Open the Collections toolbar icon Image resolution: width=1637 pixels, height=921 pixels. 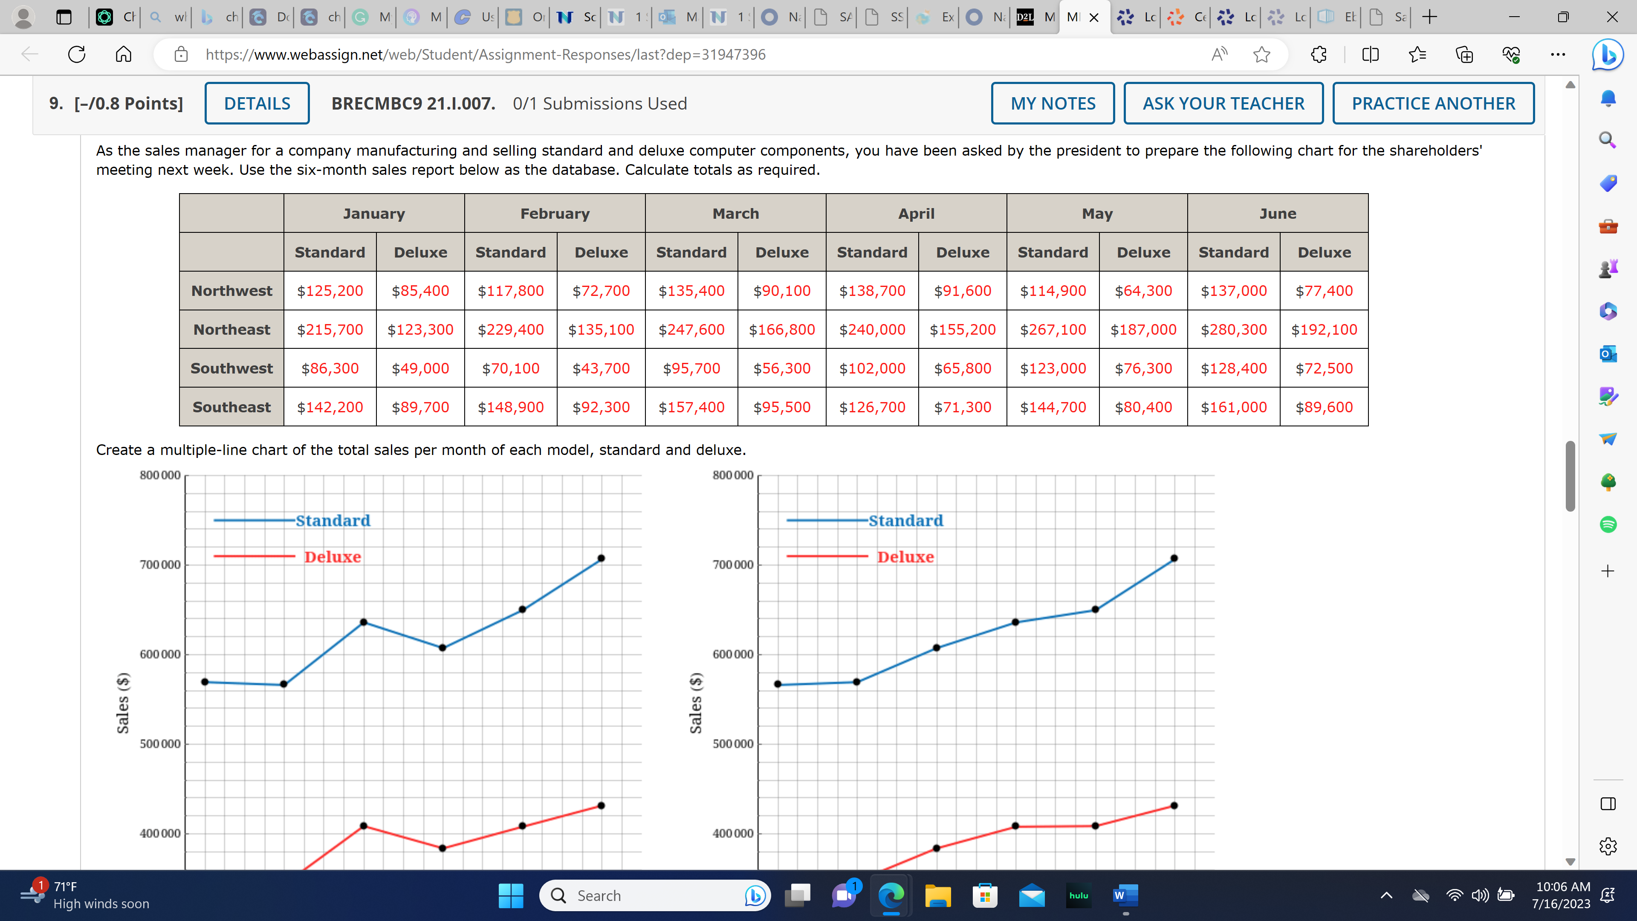(1464, 55)
